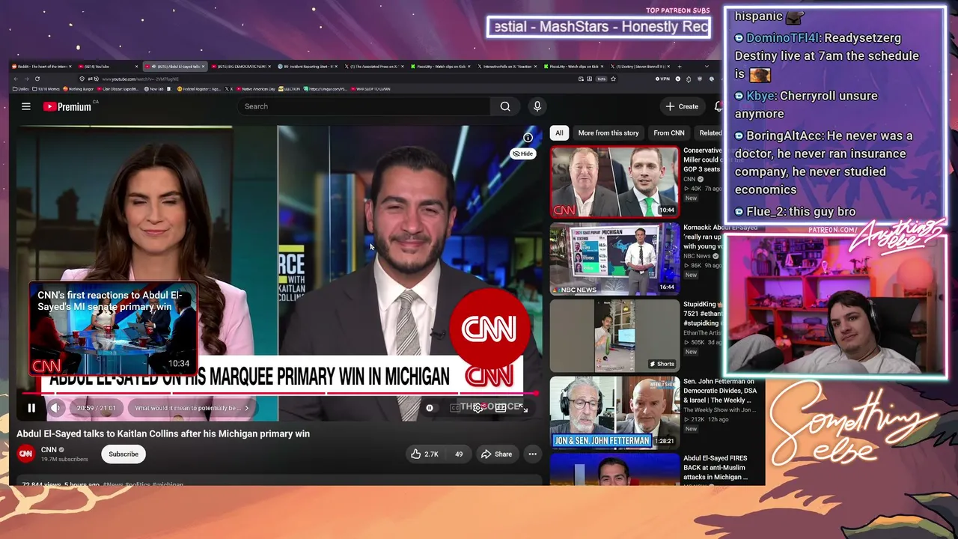958x539 pixels.
Task: Reload the page with refresh icon
Action: (37, 79)
